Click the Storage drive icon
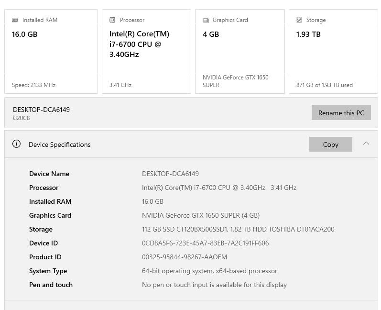The image size is (381, 310). (299, 20)
